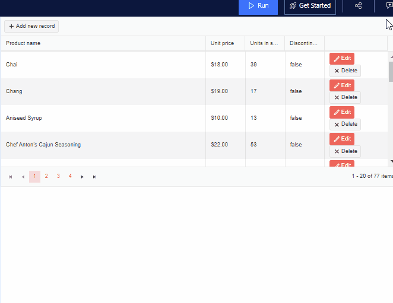This screenshot has width=393, height=303.
Task: Click the grid scrollbar down arrow
Action: [391, 162]
